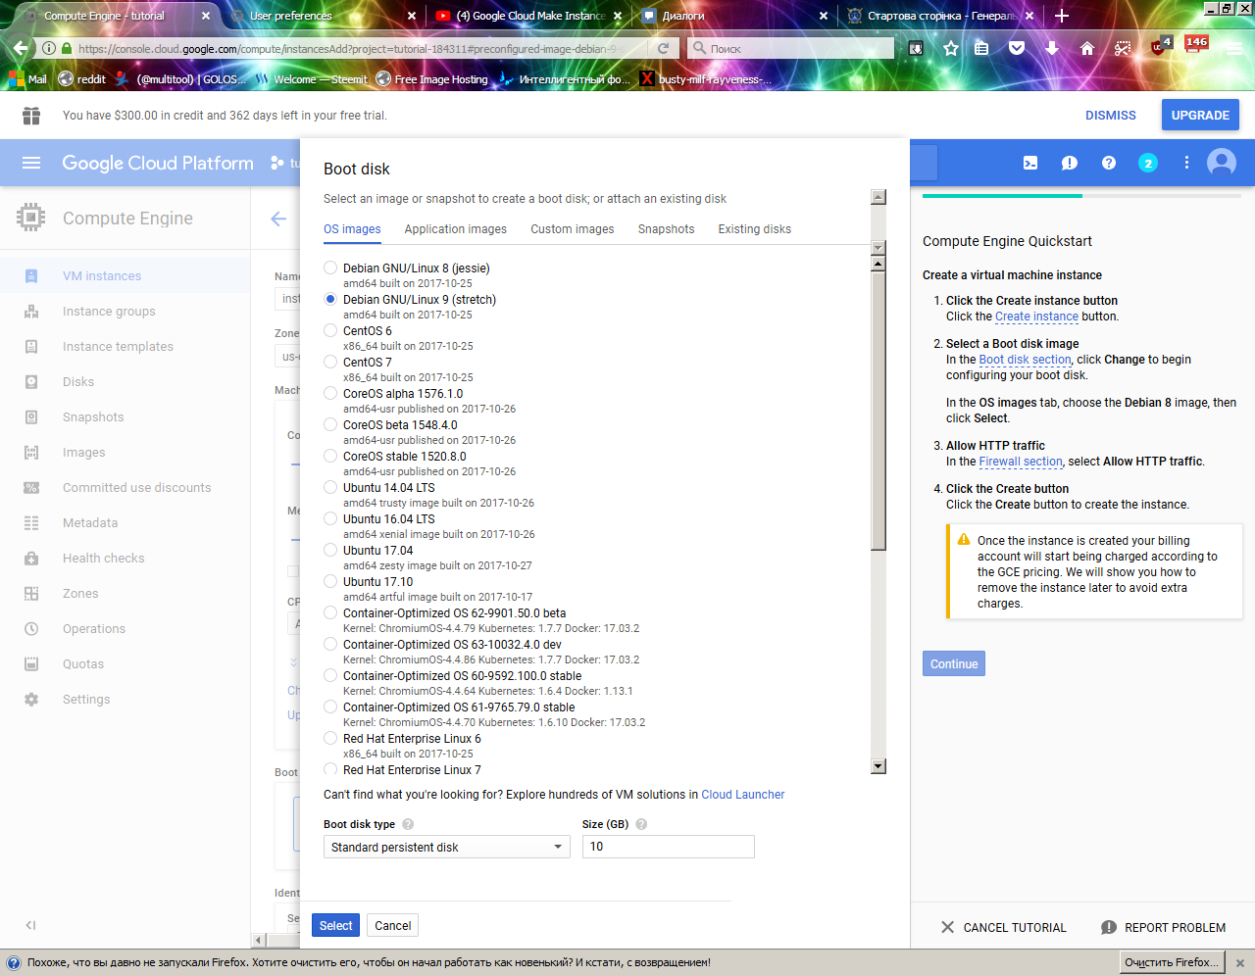This screenshot has height=976, width=1255.
Task: Click the OS image list scrollbar down arrow
Action: pos(878,766)
